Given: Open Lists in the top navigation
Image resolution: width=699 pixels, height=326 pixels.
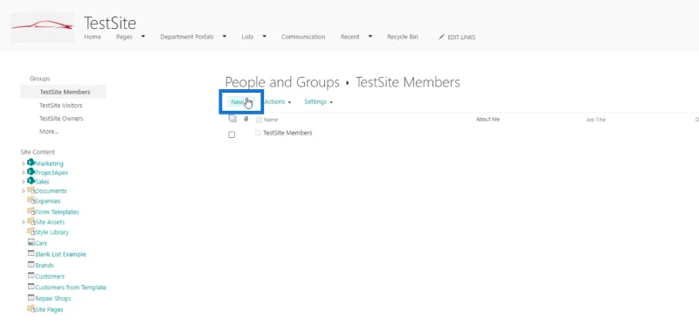Looking at the screenshot, I should 247,37.
